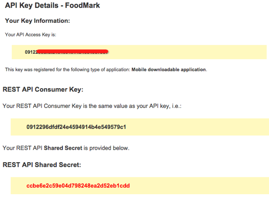Click the 'This key was registered' sentence
The height and width of the screenshot is (201, 269).
(x=106, y=70)
